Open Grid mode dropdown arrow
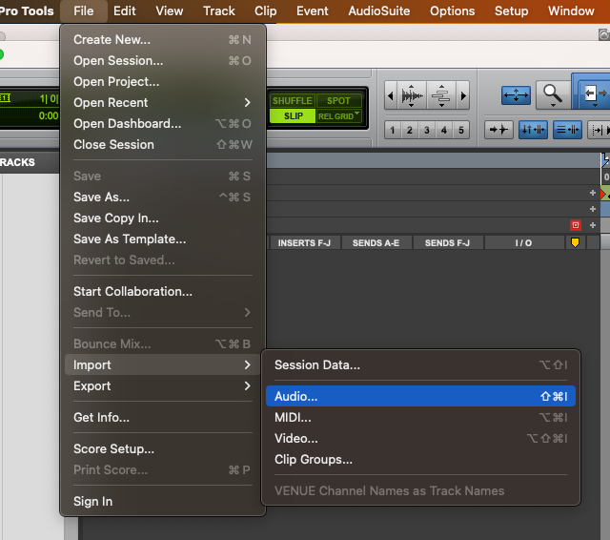The height and width of the screenshot is (540, 610). [x=356, y=114]
